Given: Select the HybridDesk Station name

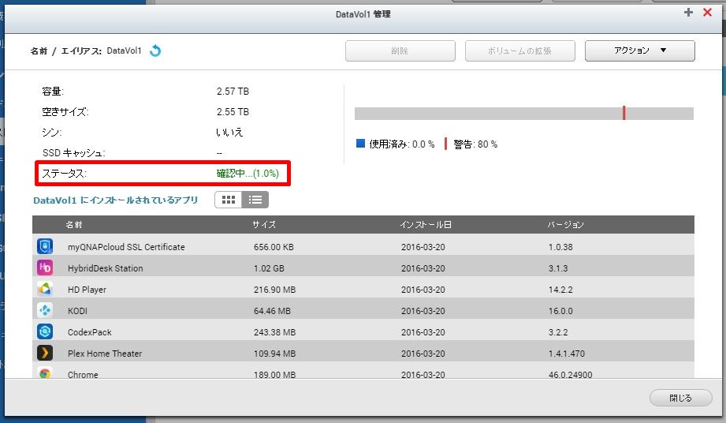Looking at the screenshot, I should (x=106, y=268).
